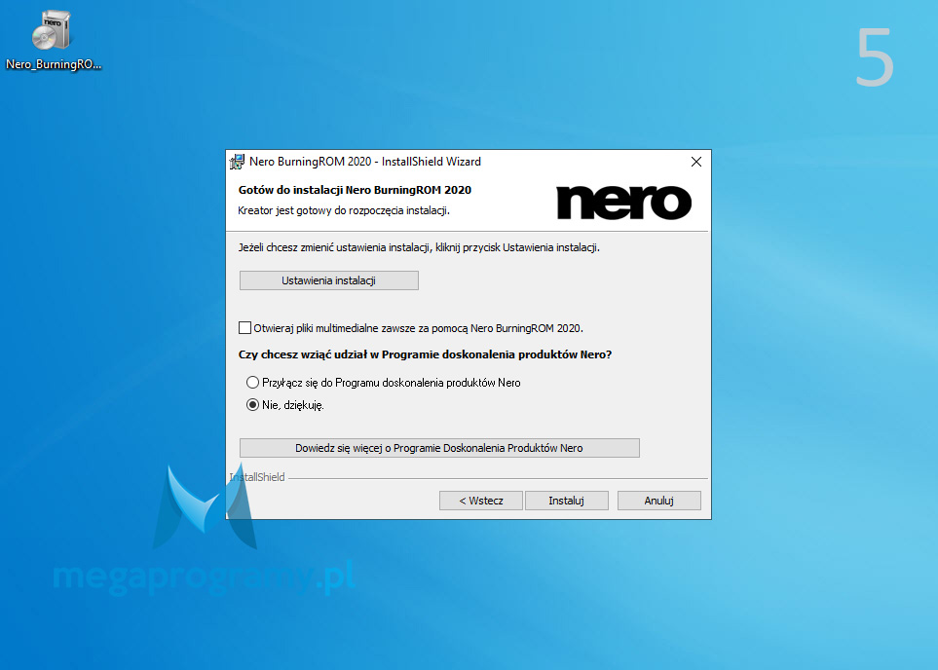
Task: Click the 'InstallShield' label near the footer
Action: point(257,477)
